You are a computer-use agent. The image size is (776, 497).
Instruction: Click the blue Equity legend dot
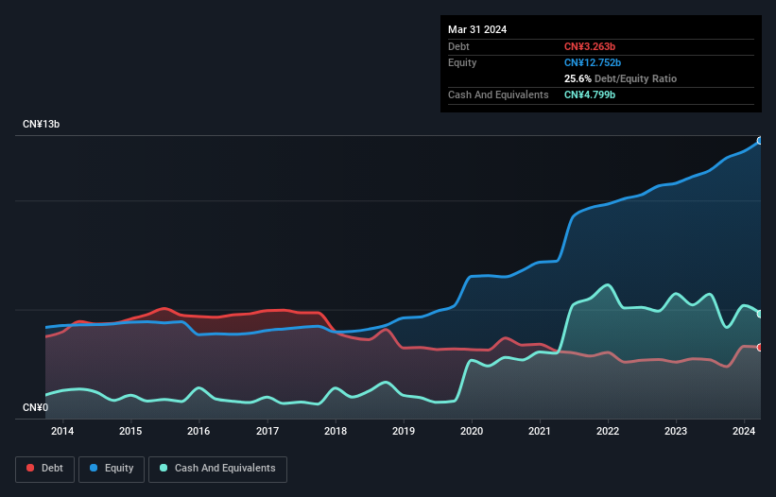94,468
